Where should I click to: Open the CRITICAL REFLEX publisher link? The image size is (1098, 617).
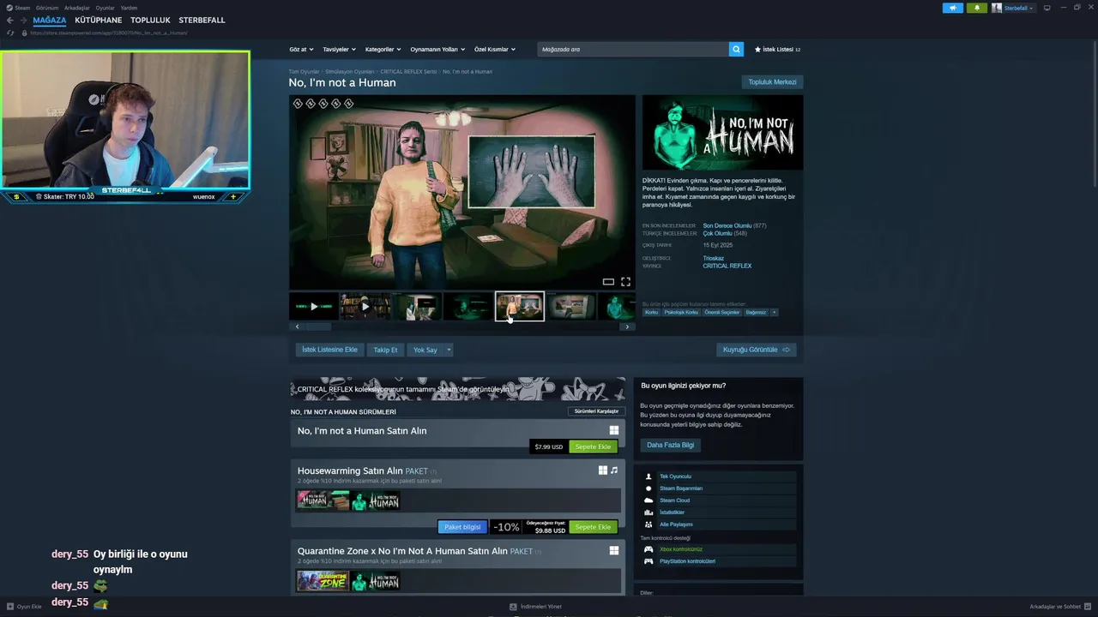727,266
